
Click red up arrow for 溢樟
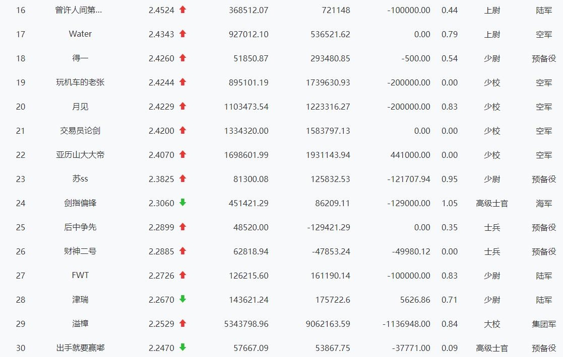click(182, 323)
